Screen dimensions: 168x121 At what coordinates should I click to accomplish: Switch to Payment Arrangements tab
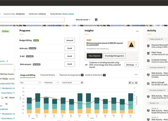(70, 75)
